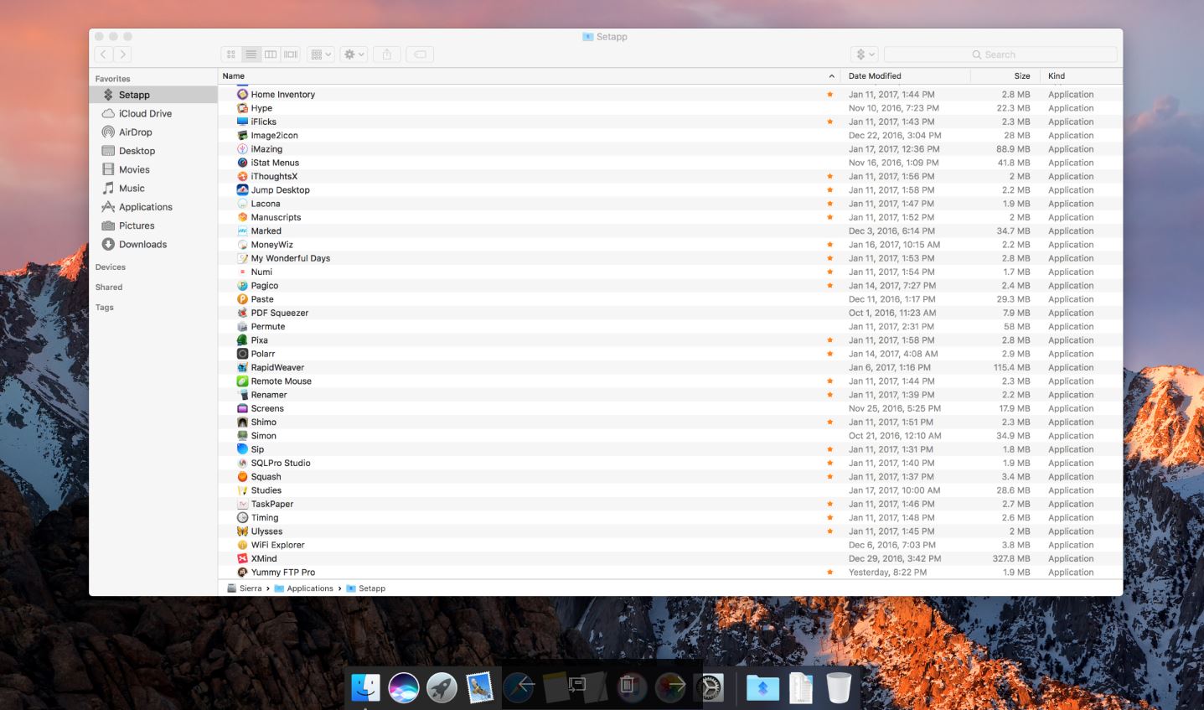Select the SQLPro Studio row name
The image size is (1204, 710).
click(281, 463)
